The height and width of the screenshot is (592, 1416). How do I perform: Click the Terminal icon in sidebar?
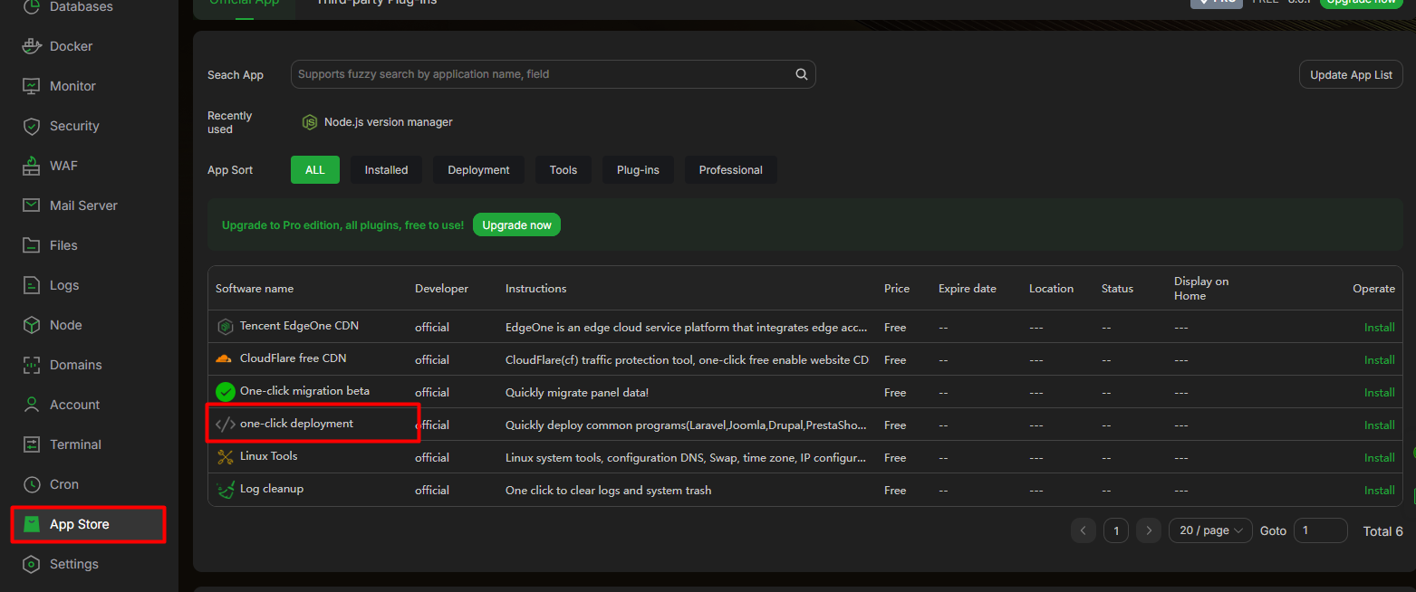coord(32,444)
